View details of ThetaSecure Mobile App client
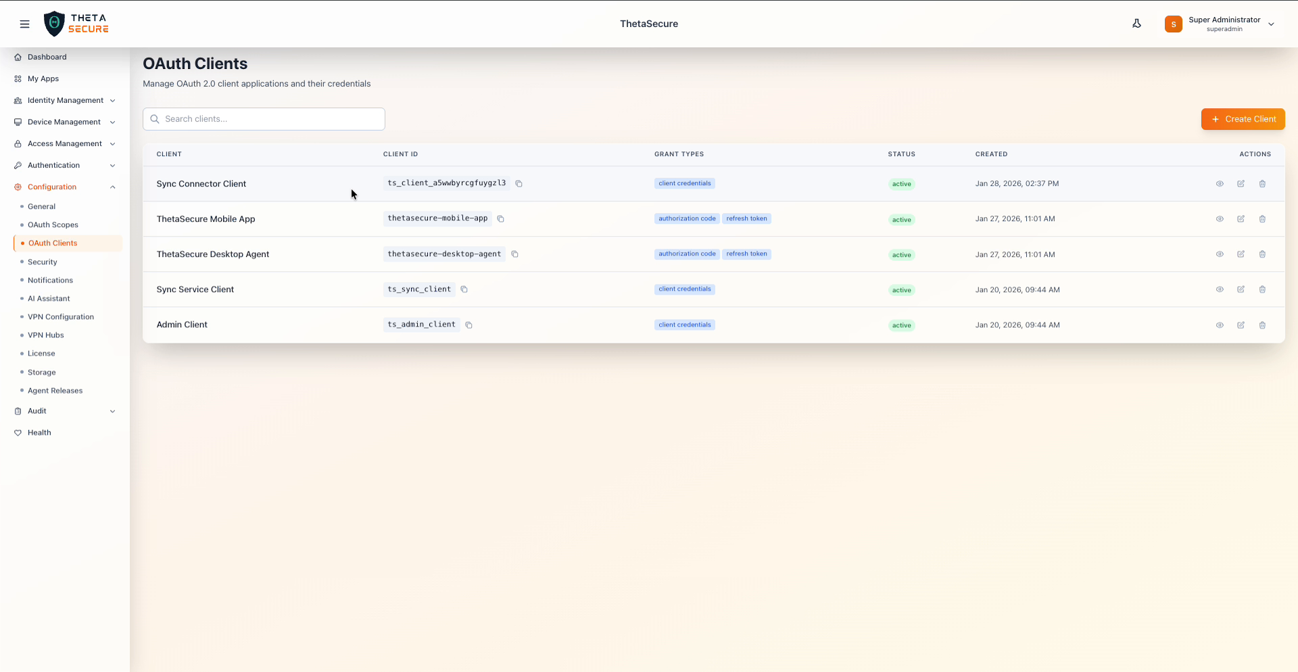The width and height of the screenshot is (1298, 672). pyautogui.click(x=1220, y=218)
